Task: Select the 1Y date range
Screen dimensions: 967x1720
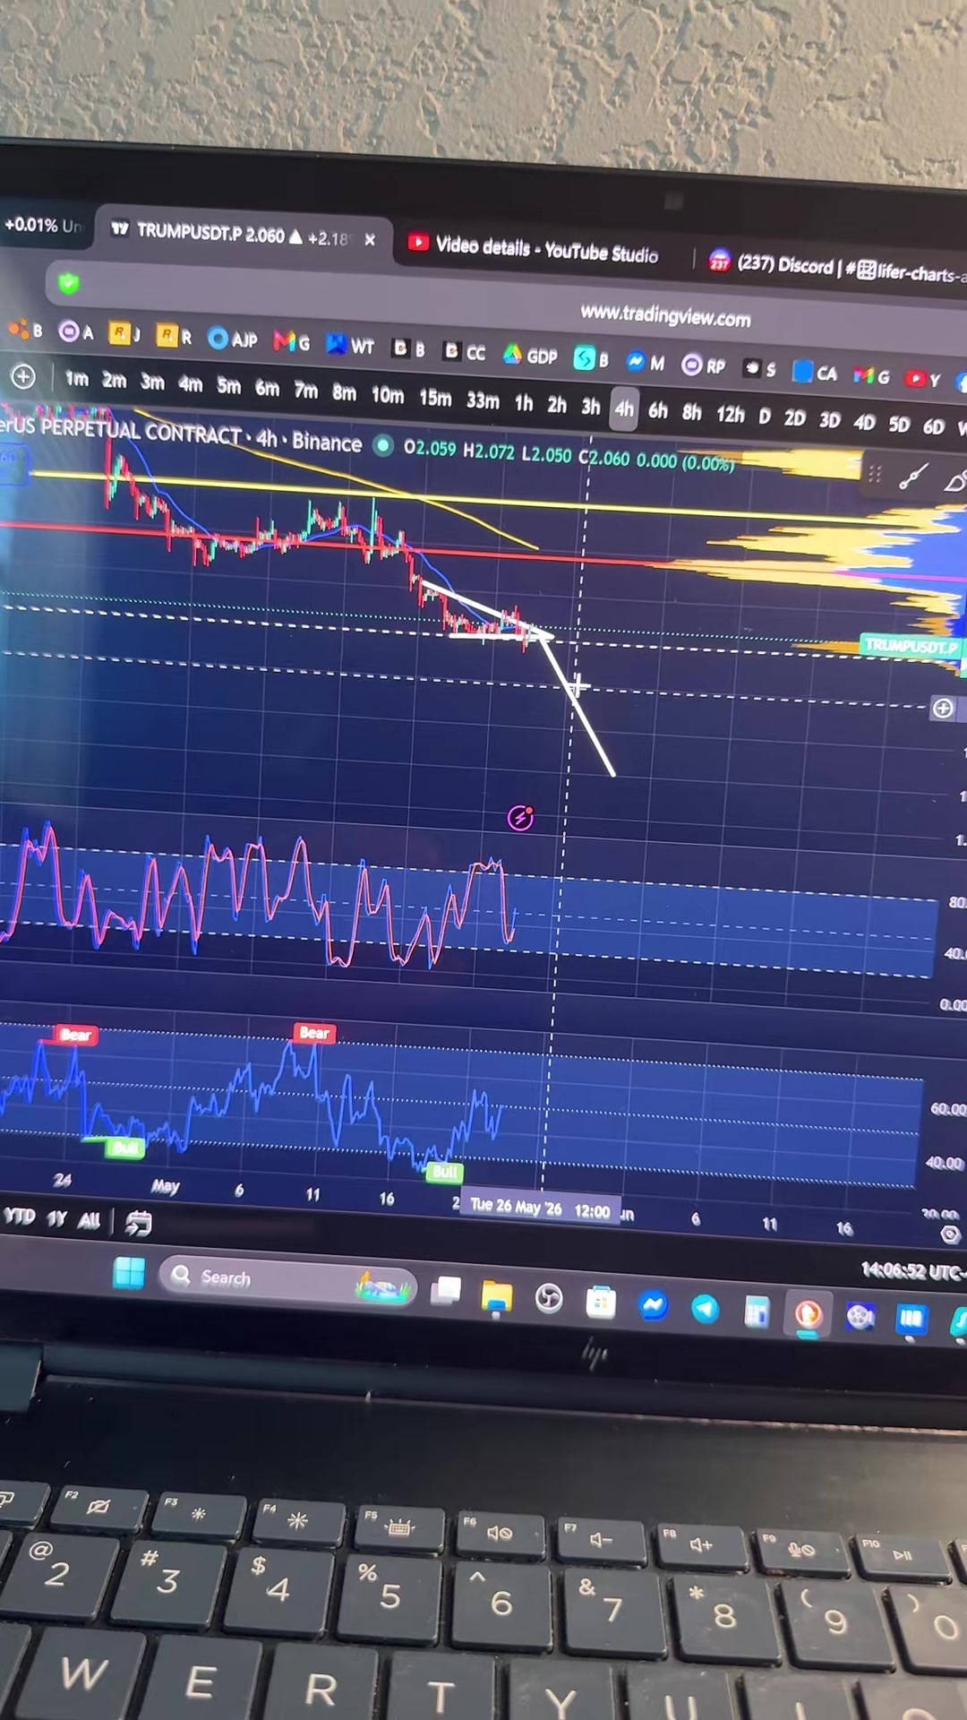Action: point(56,1217)
